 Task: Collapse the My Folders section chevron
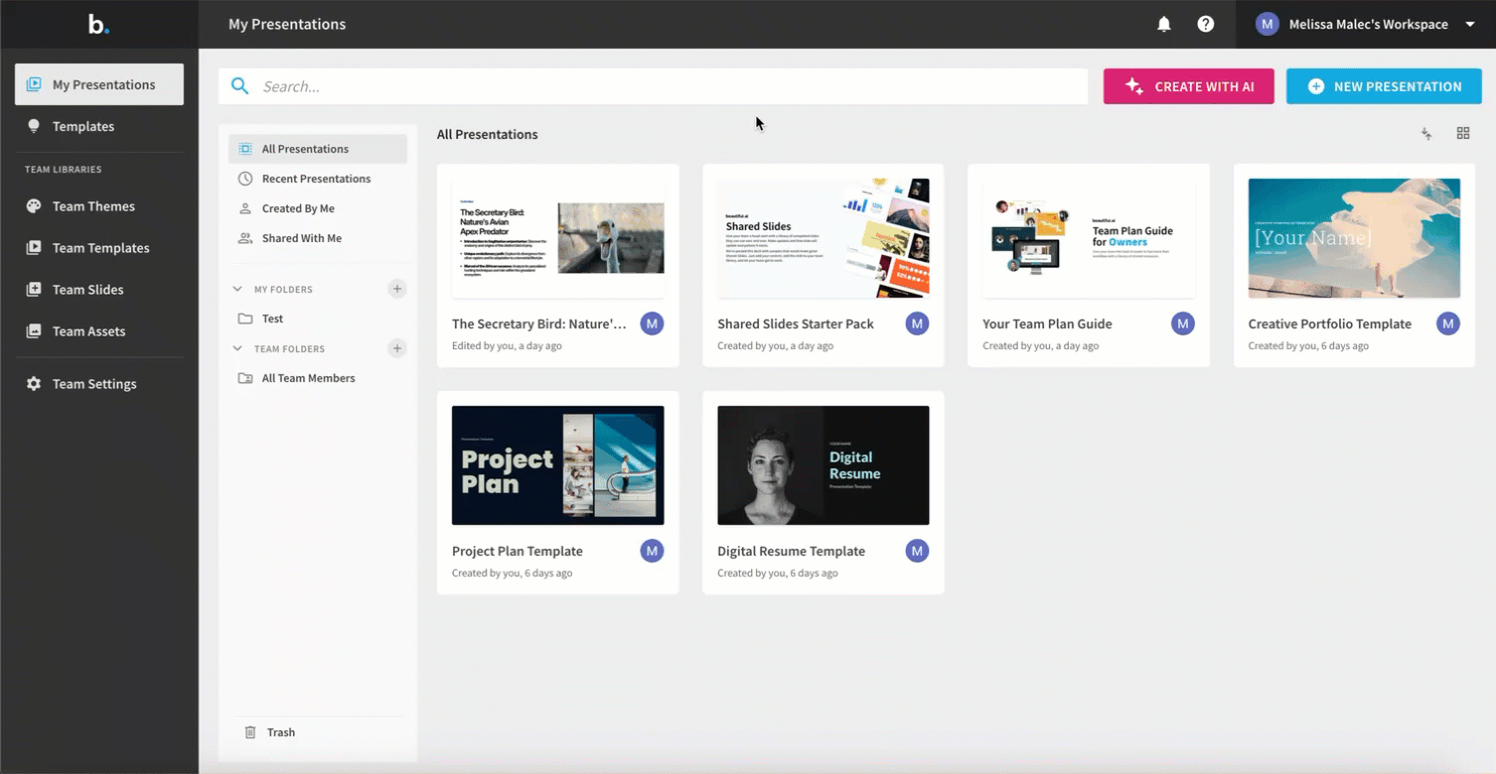click(x=237, y=290)
